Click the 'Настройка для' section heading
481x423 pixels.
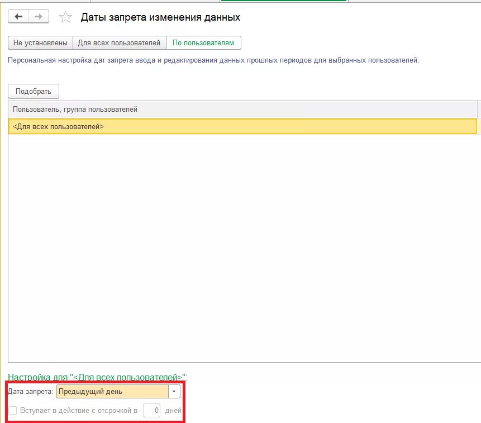pos(97,377)
